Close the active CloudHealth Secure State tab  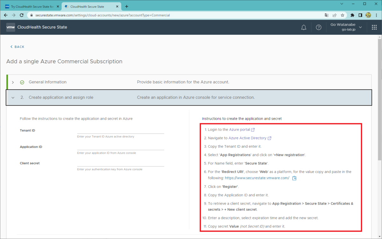click(x=117, y=6)
